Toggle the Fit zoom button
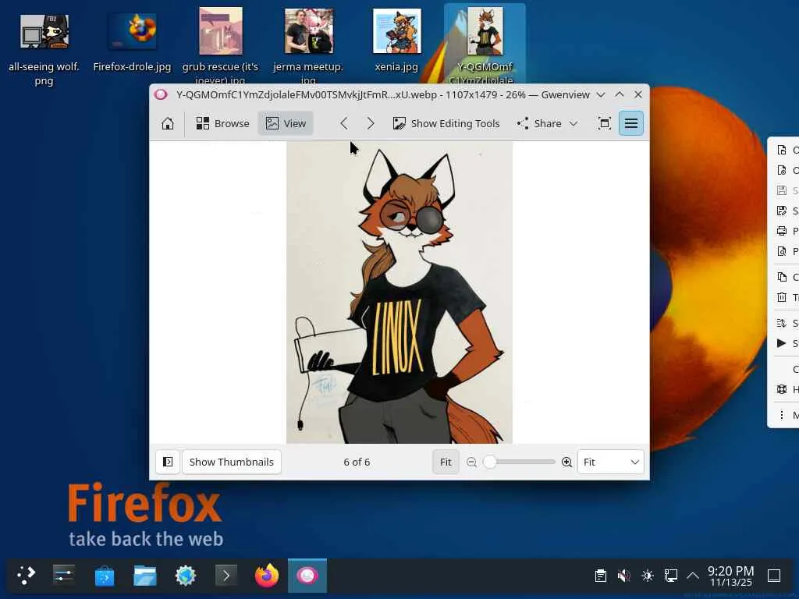Image resolution: width=799 pixels, height=599 pixels. (446, 462)
